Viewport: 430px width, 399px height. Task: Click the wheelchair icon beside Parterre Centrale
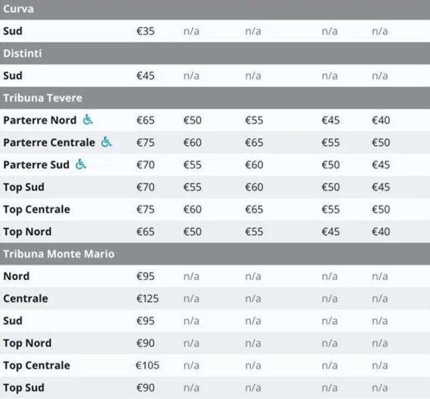click(x=107, y=142)
